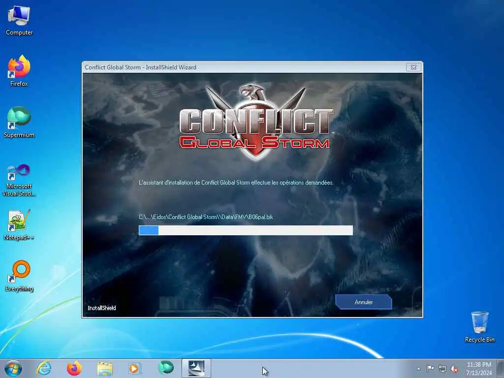Select the Firefox desktop shortcut
504x378 pixels.
(x=19, y=71)
